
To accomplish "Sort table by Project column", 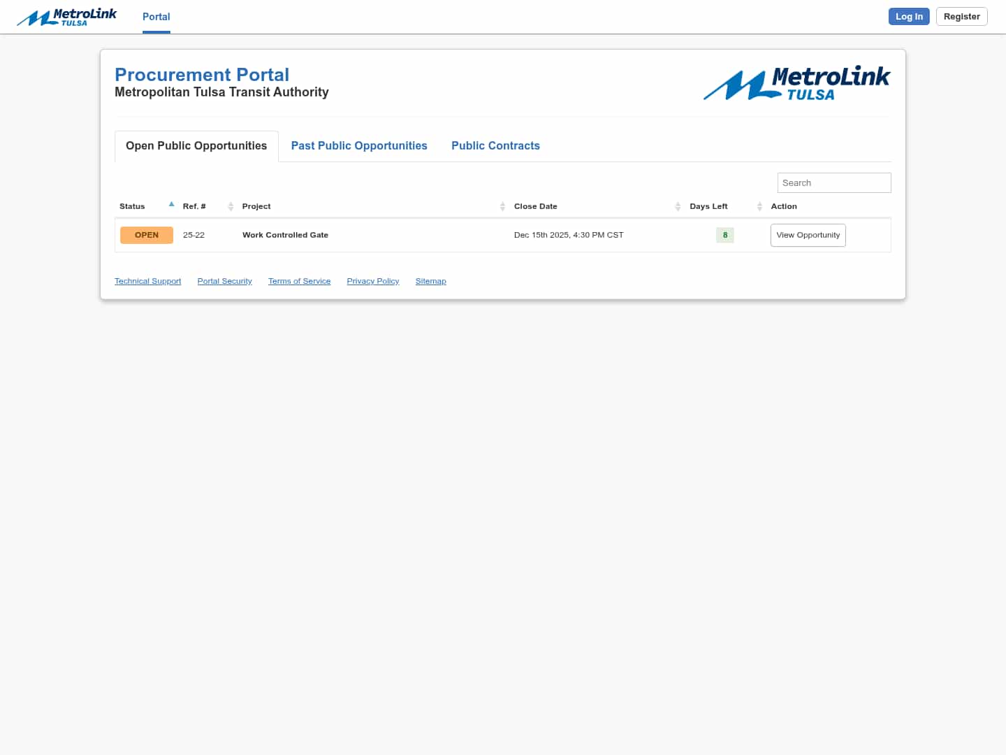I will coord(374,206).
